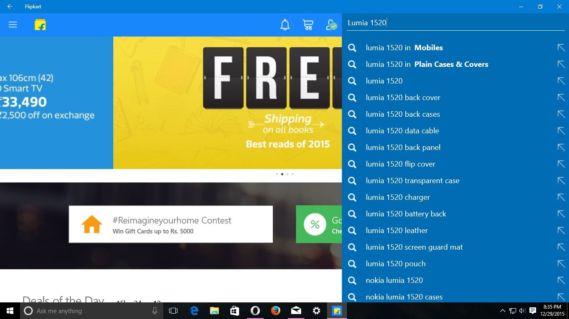Click fill arrow beside 'lumia 1520 in Mobiles'
This screenshot has height=319, width=569.
click(x=561, y=48)
